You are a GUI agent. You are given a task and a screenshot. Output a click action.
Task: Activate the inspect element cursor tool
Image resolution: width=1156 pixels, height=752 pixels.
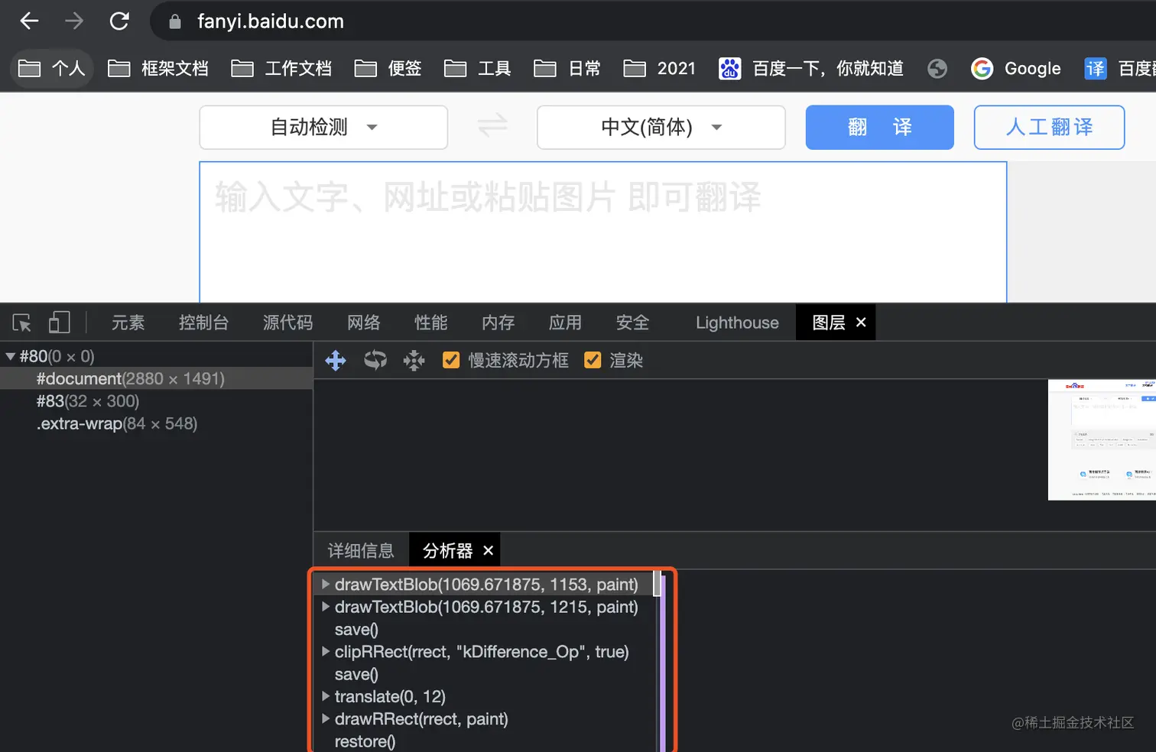(x=21, y=323)
